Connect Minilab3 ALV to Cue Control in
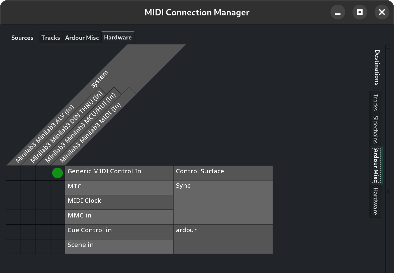Viewport: 394px width, 273px height. 13,232
